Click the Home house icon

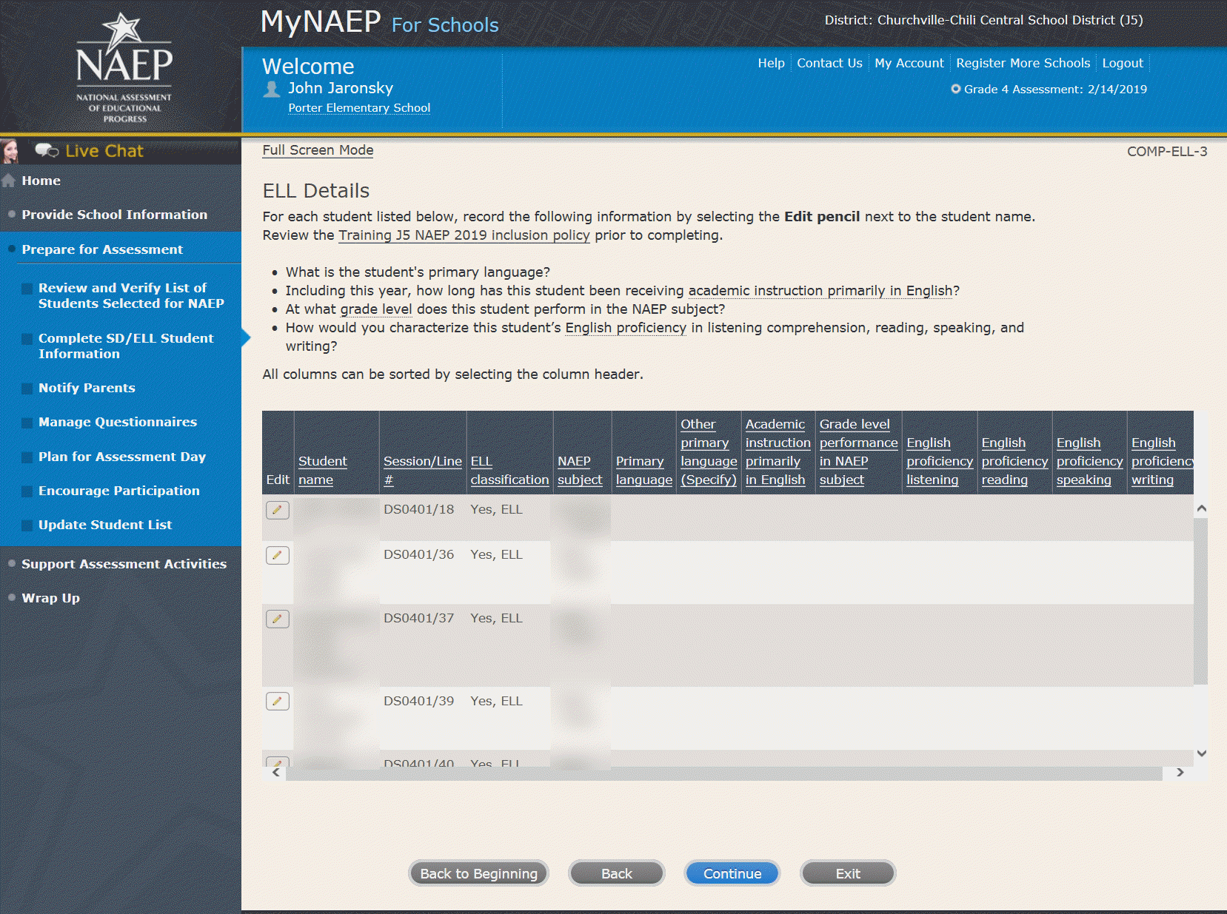tap(9, 181)
